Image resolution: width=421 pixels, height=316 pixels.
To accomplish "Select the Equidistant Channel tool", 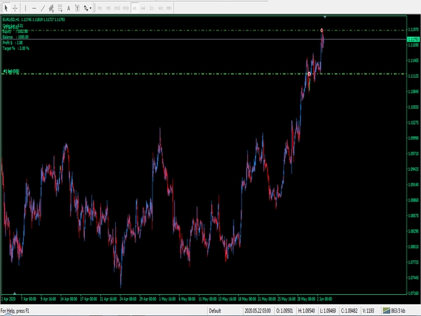I will tap(51, 9).
